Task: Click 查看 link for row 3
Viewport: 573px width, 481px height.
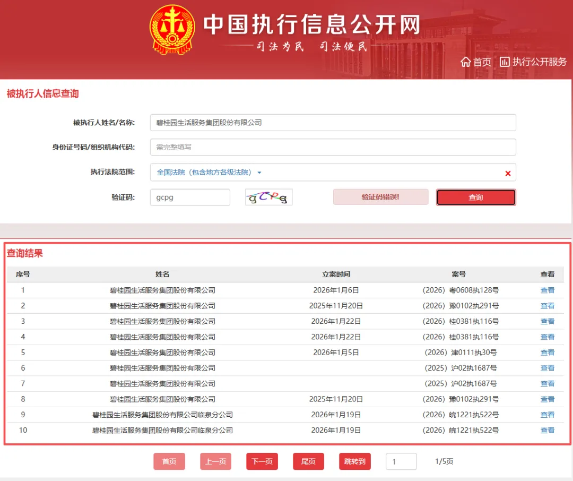Action: coord(548,321)
